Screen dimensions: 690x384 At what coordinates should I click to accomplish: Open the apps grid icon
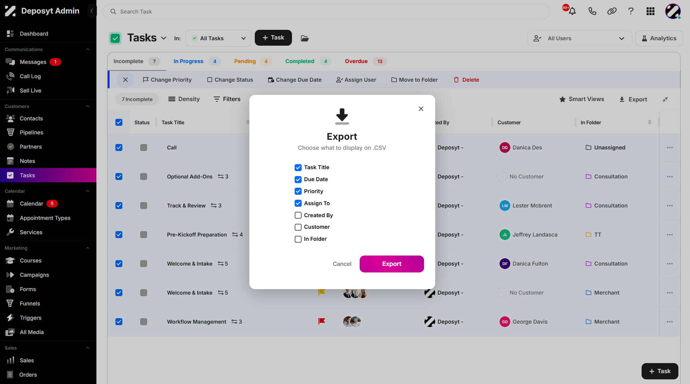[651, 11]
